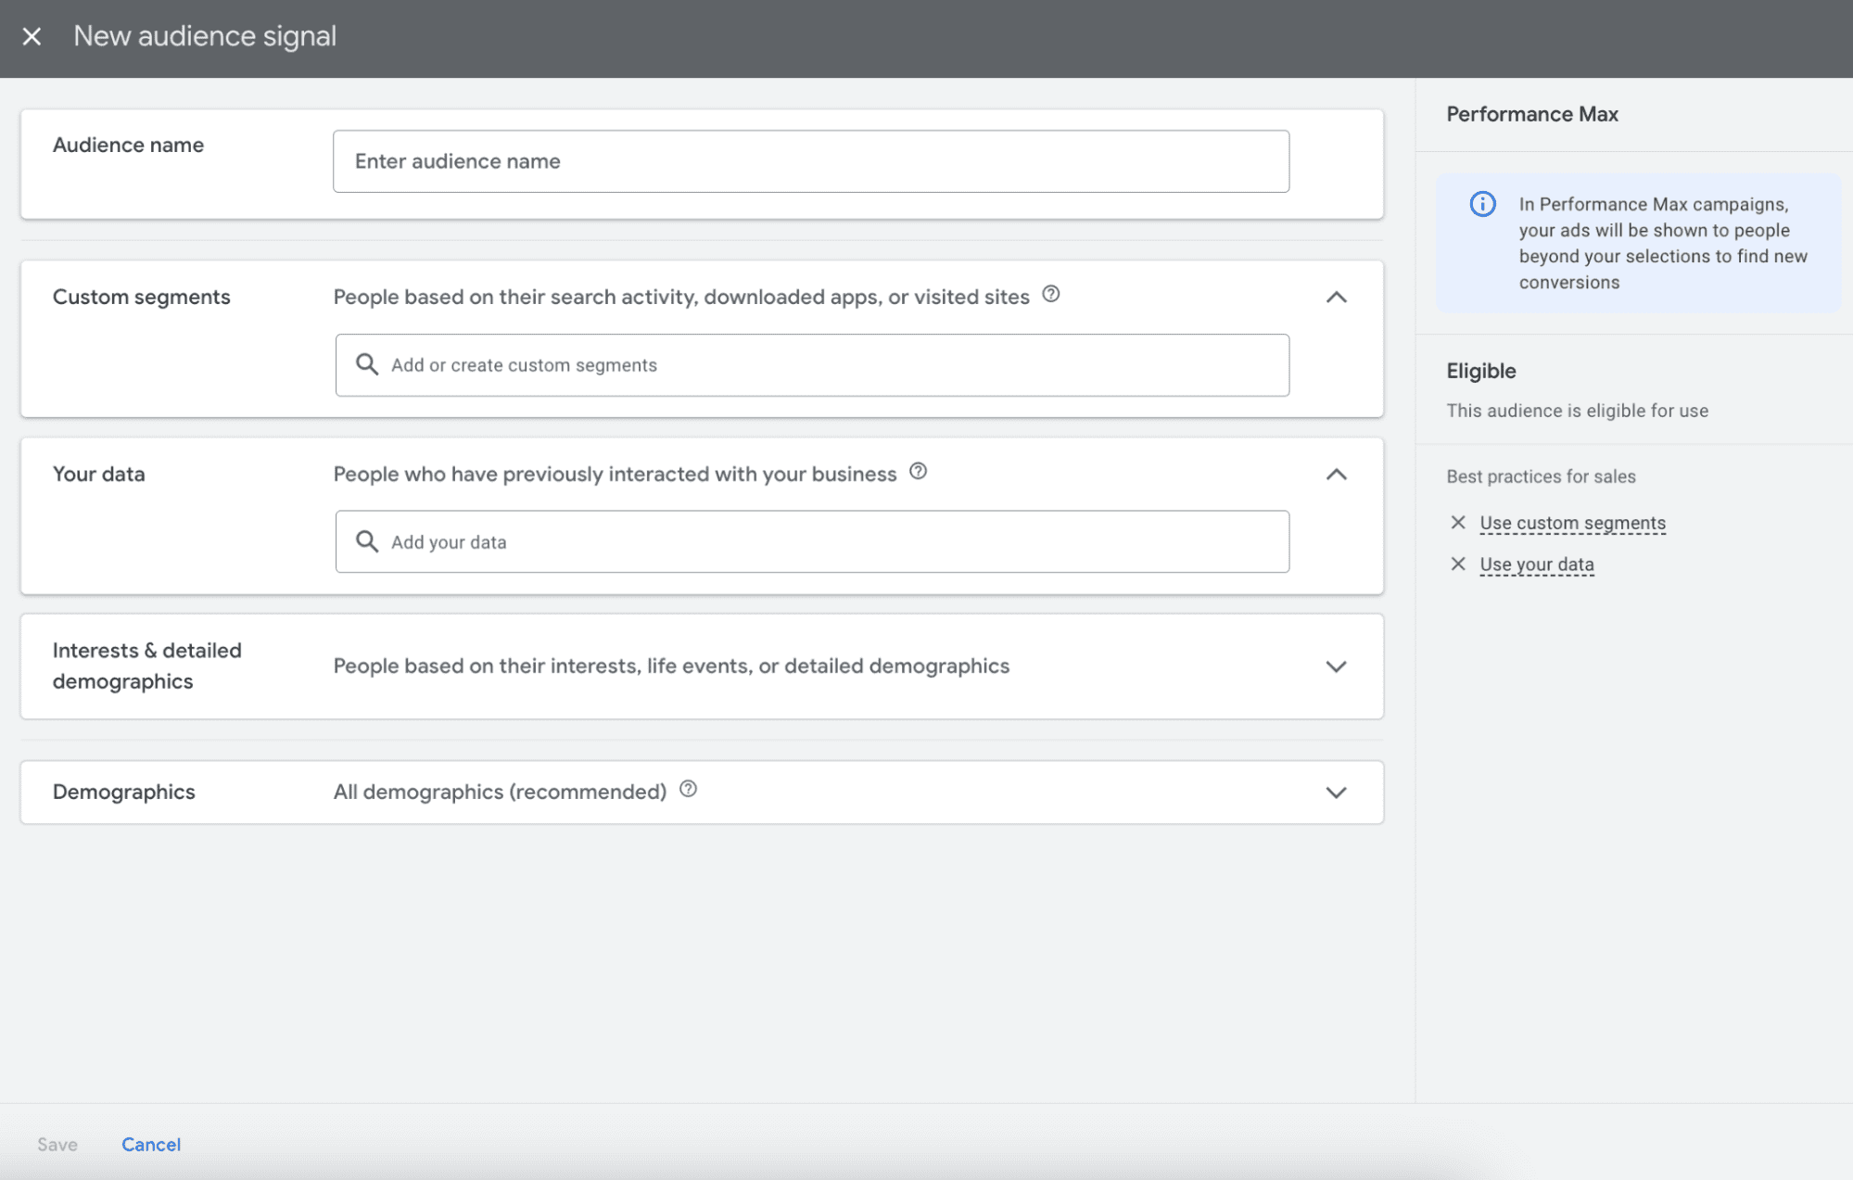Click the Custom segments help icon

[1050, 295]
